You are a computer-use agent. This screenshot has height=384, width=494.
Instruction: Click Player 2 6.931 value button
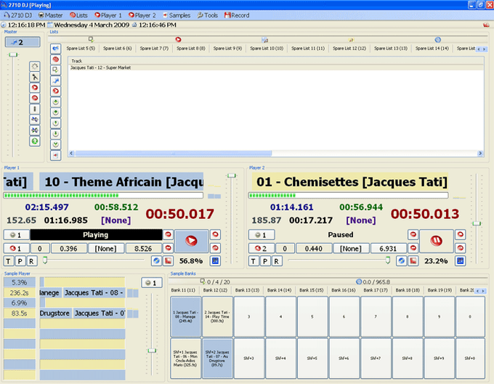point(388,249)
